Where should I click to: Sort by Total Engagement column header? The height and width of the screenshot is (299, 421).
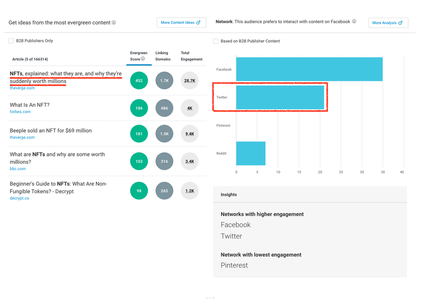191,56
